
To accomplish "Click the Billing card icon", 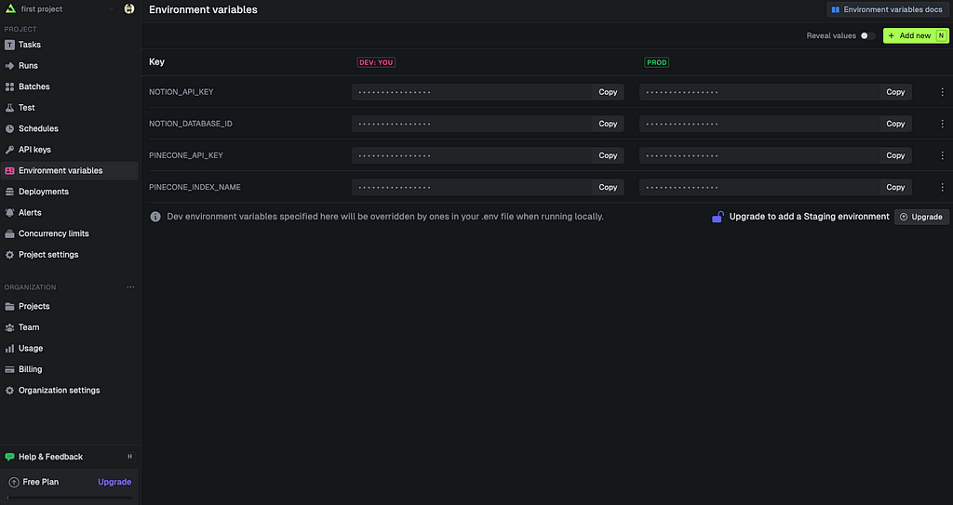I will (x=9, y=369).
